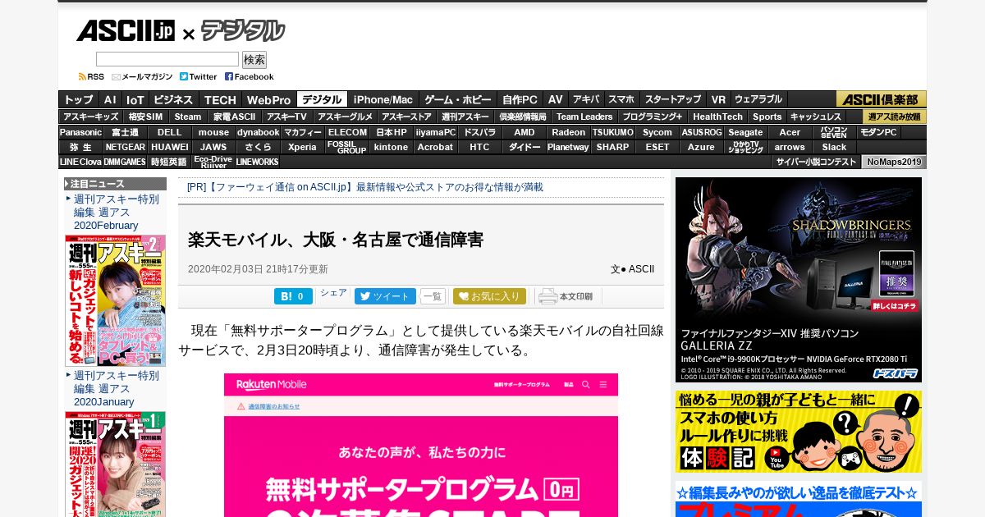
Task: Click the デジタル logo in header
Action: (x=243, y=32)
